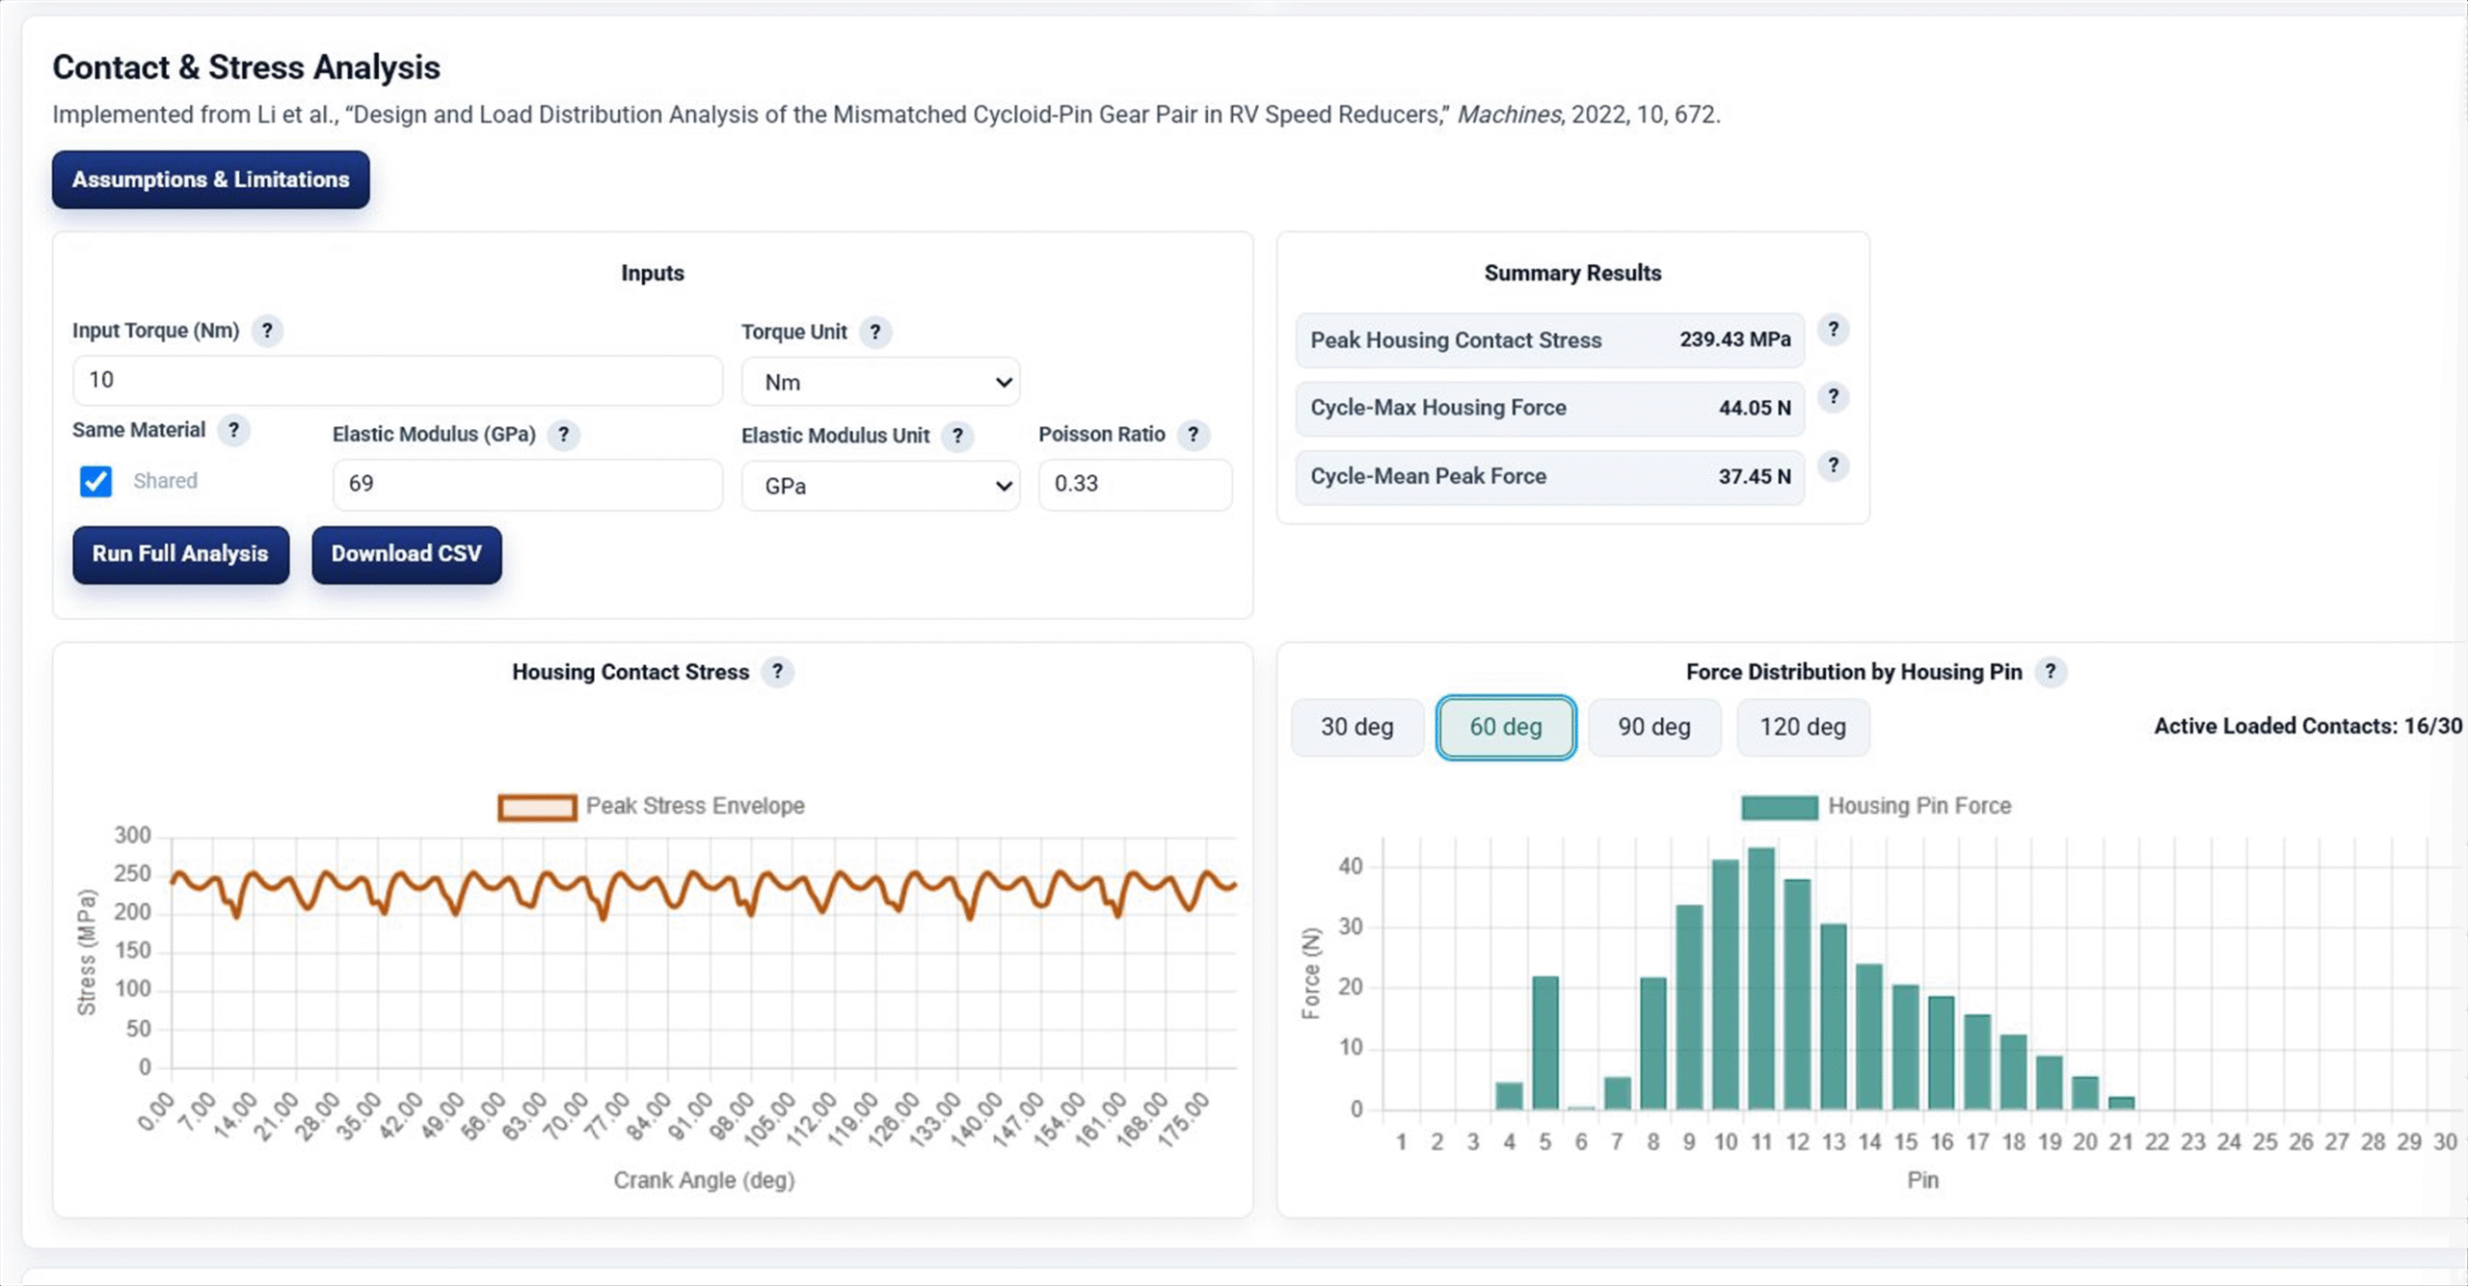The image size is (2468, 1286).
Task: Toggle the Shared same-material checkbox
Action: click(x=95, y=481)
